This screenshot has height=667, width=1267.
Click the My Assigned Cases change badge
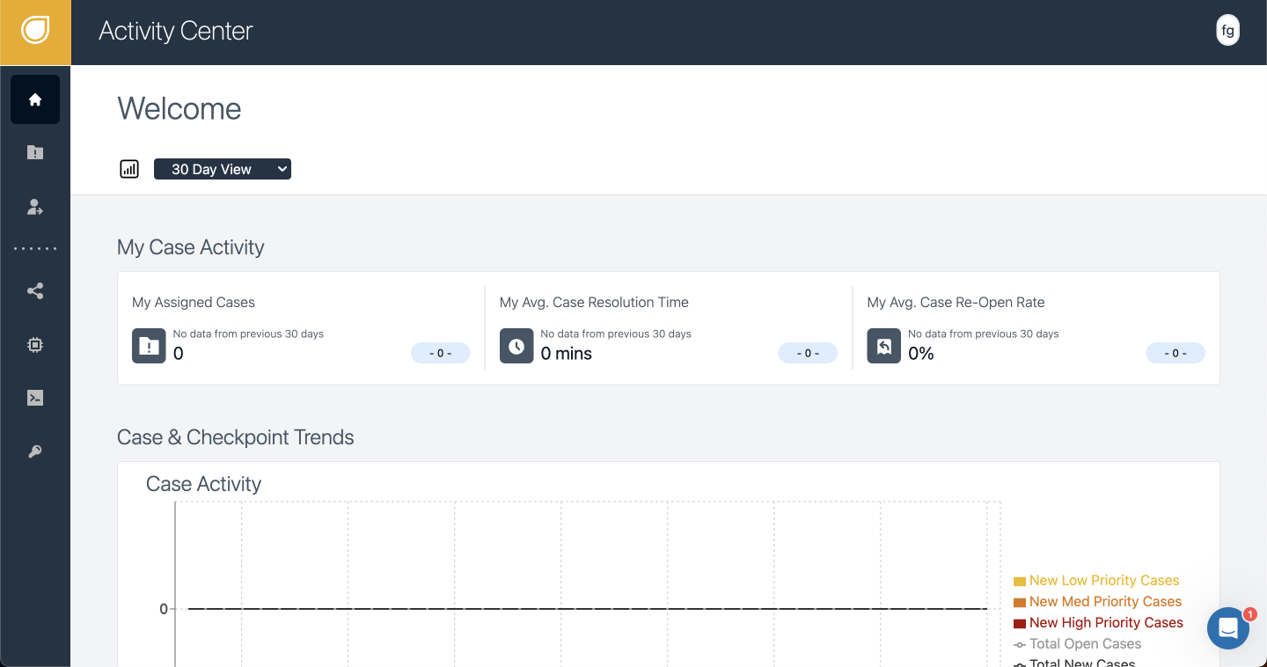440,353
